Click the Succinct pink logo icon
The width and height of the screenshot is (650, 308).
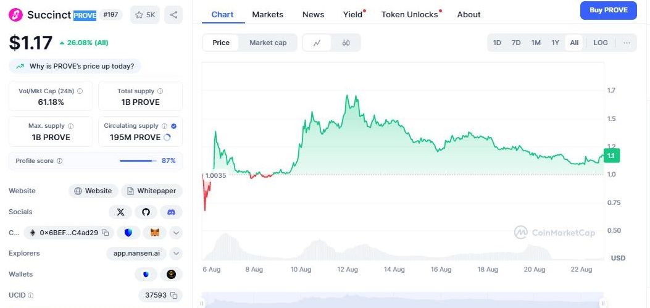(16, 15)
